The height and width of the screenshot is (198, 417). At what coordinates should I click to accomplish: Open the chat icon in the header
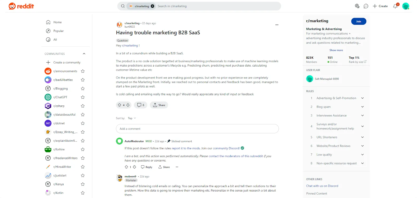[x=366, y=6]
